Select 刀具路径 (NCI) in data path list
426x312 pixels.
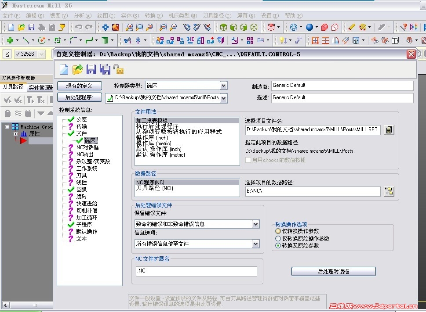coord(154,188)
